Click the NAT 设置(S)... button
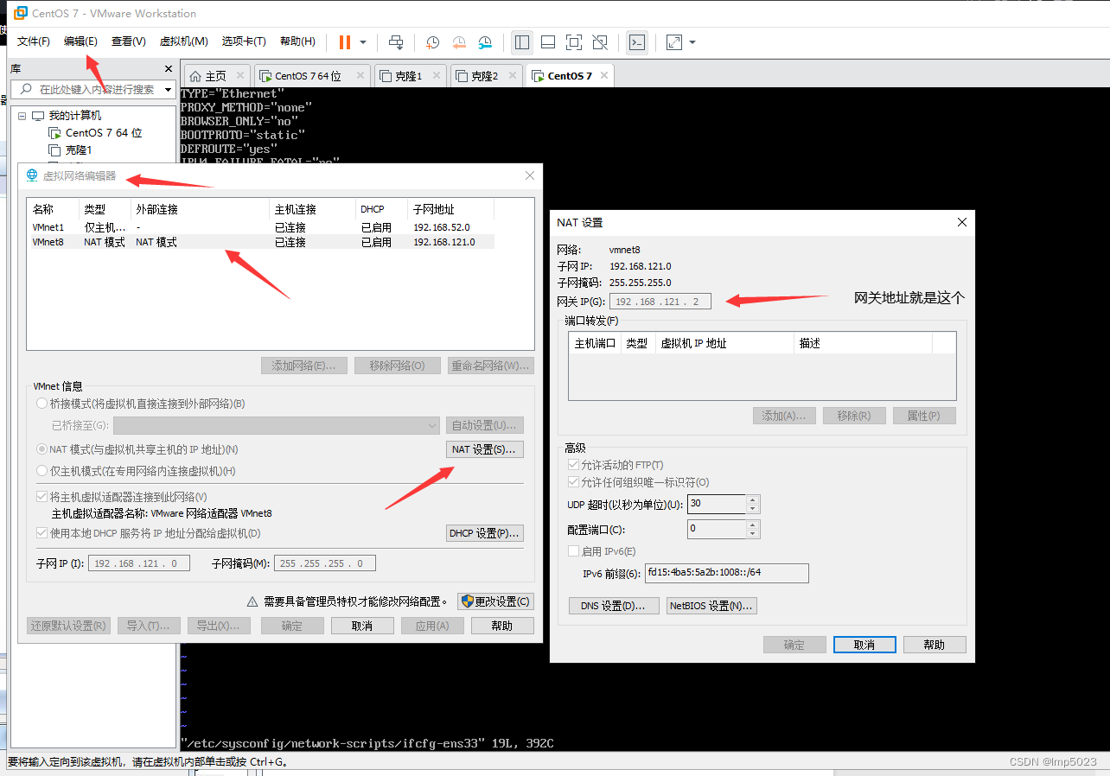This screenshot has height=776, width=1110. pos(484,449)
